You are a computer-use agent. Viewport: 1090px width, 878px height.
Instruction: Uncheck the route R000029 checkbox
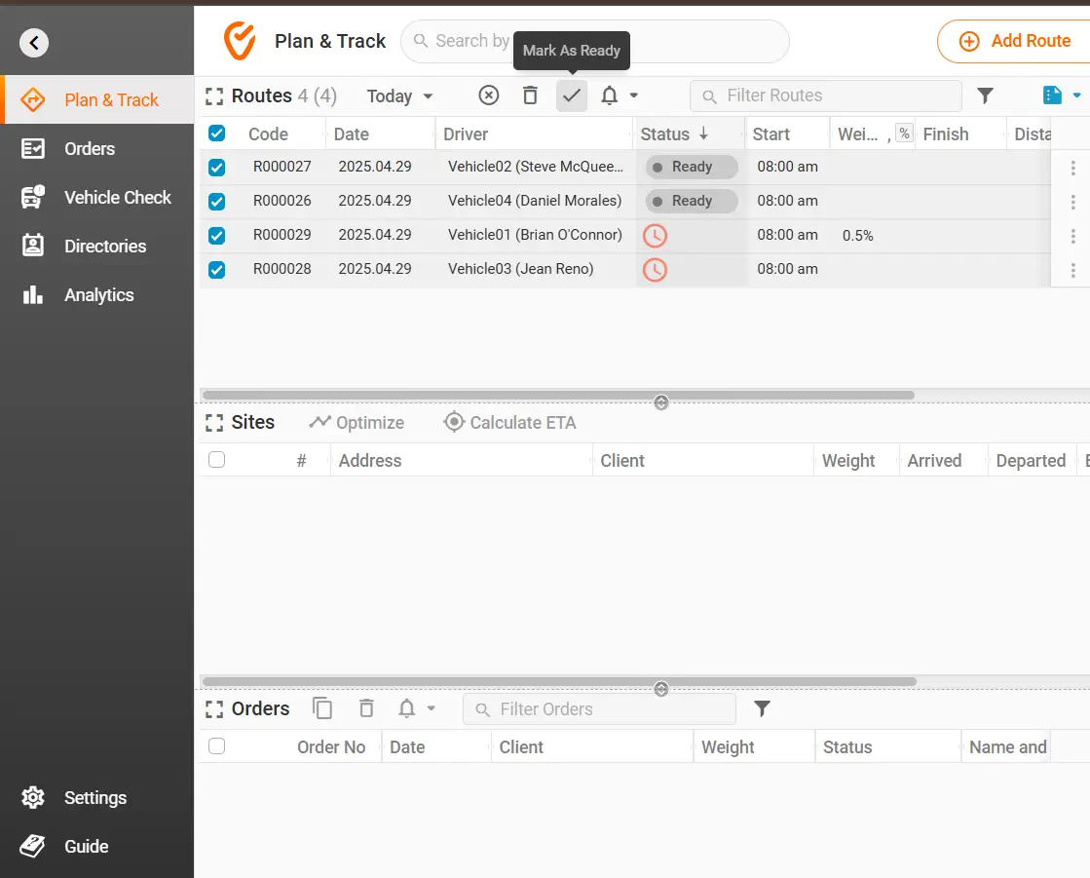(x=217, y=236)
